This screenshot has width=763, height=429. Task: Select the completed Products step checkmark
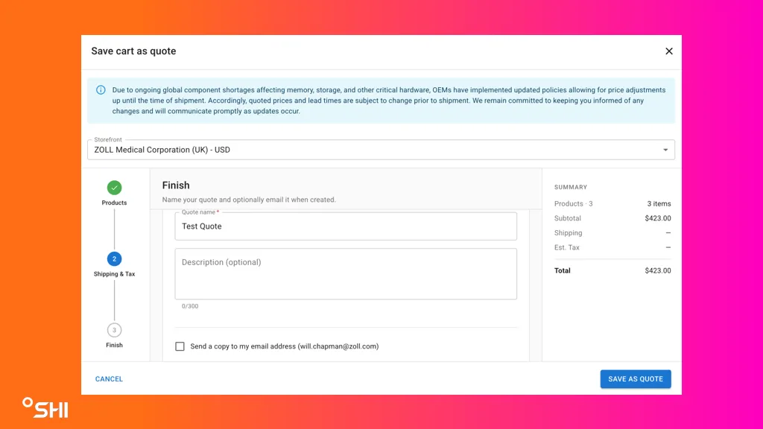pyautogui.click(x=114, y=187)
